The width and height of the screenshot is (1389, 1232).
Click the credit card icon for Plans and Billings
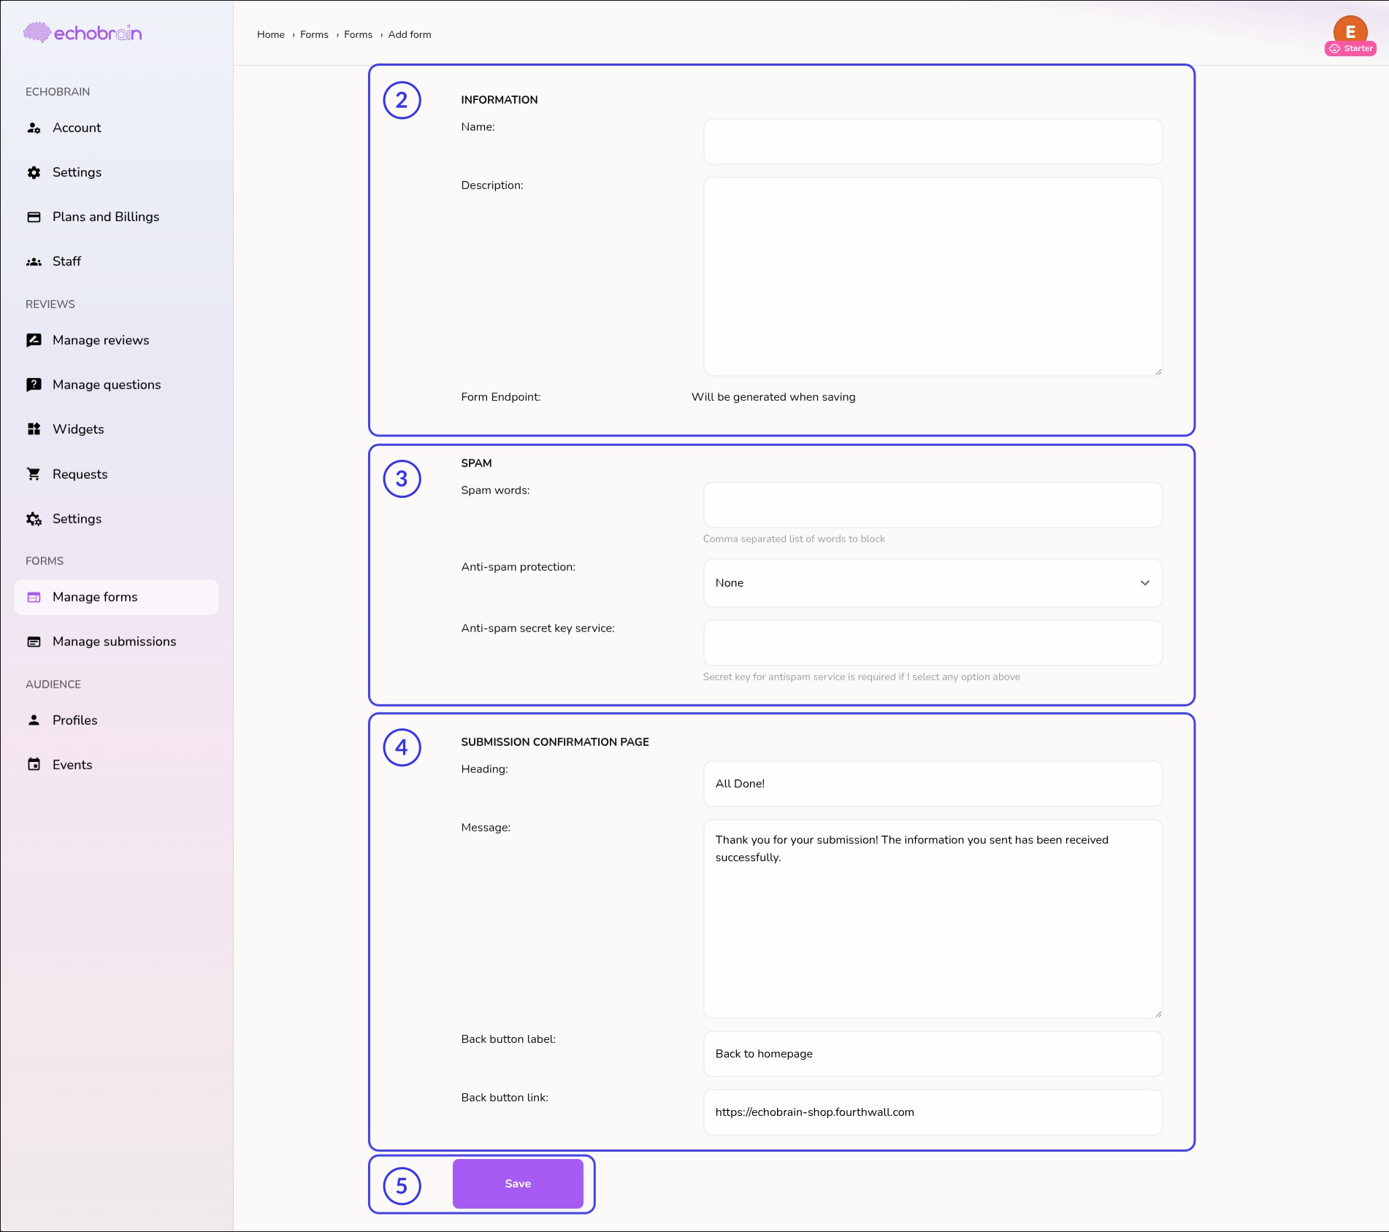(34, 217)
